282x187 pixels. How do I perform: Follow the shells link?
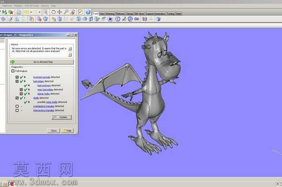(36, 98)
